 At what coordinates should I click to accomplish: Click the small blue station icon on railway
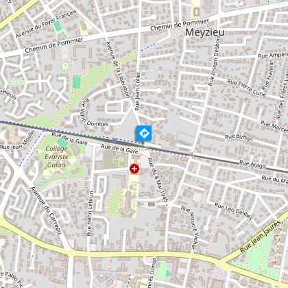pos(115,141)
